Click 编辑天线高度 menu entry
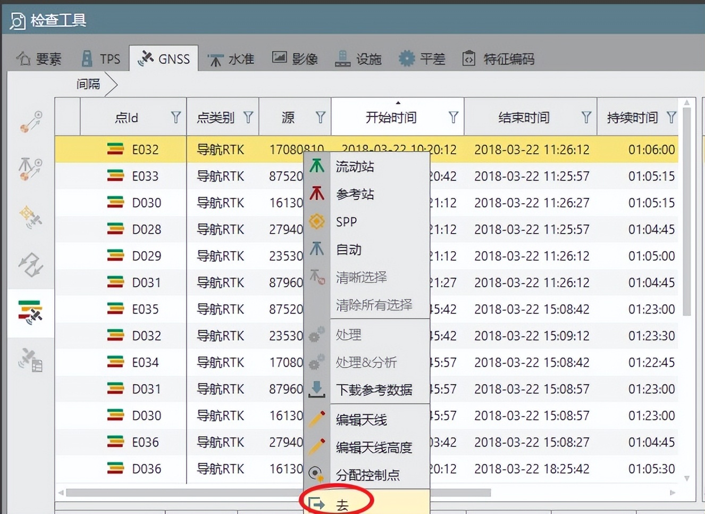 367,447
